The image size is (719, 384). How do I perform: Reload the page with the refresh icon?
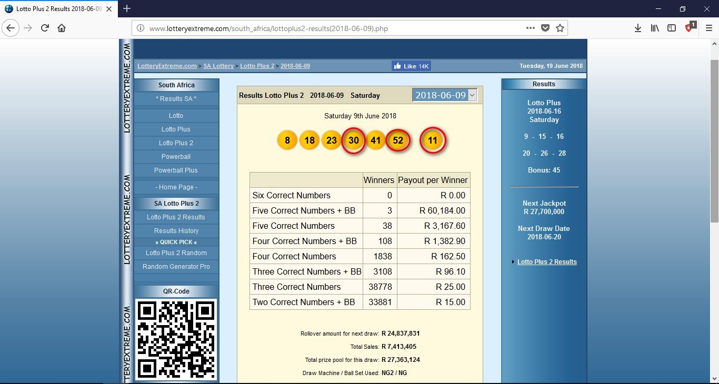click(x=45, y=28)
